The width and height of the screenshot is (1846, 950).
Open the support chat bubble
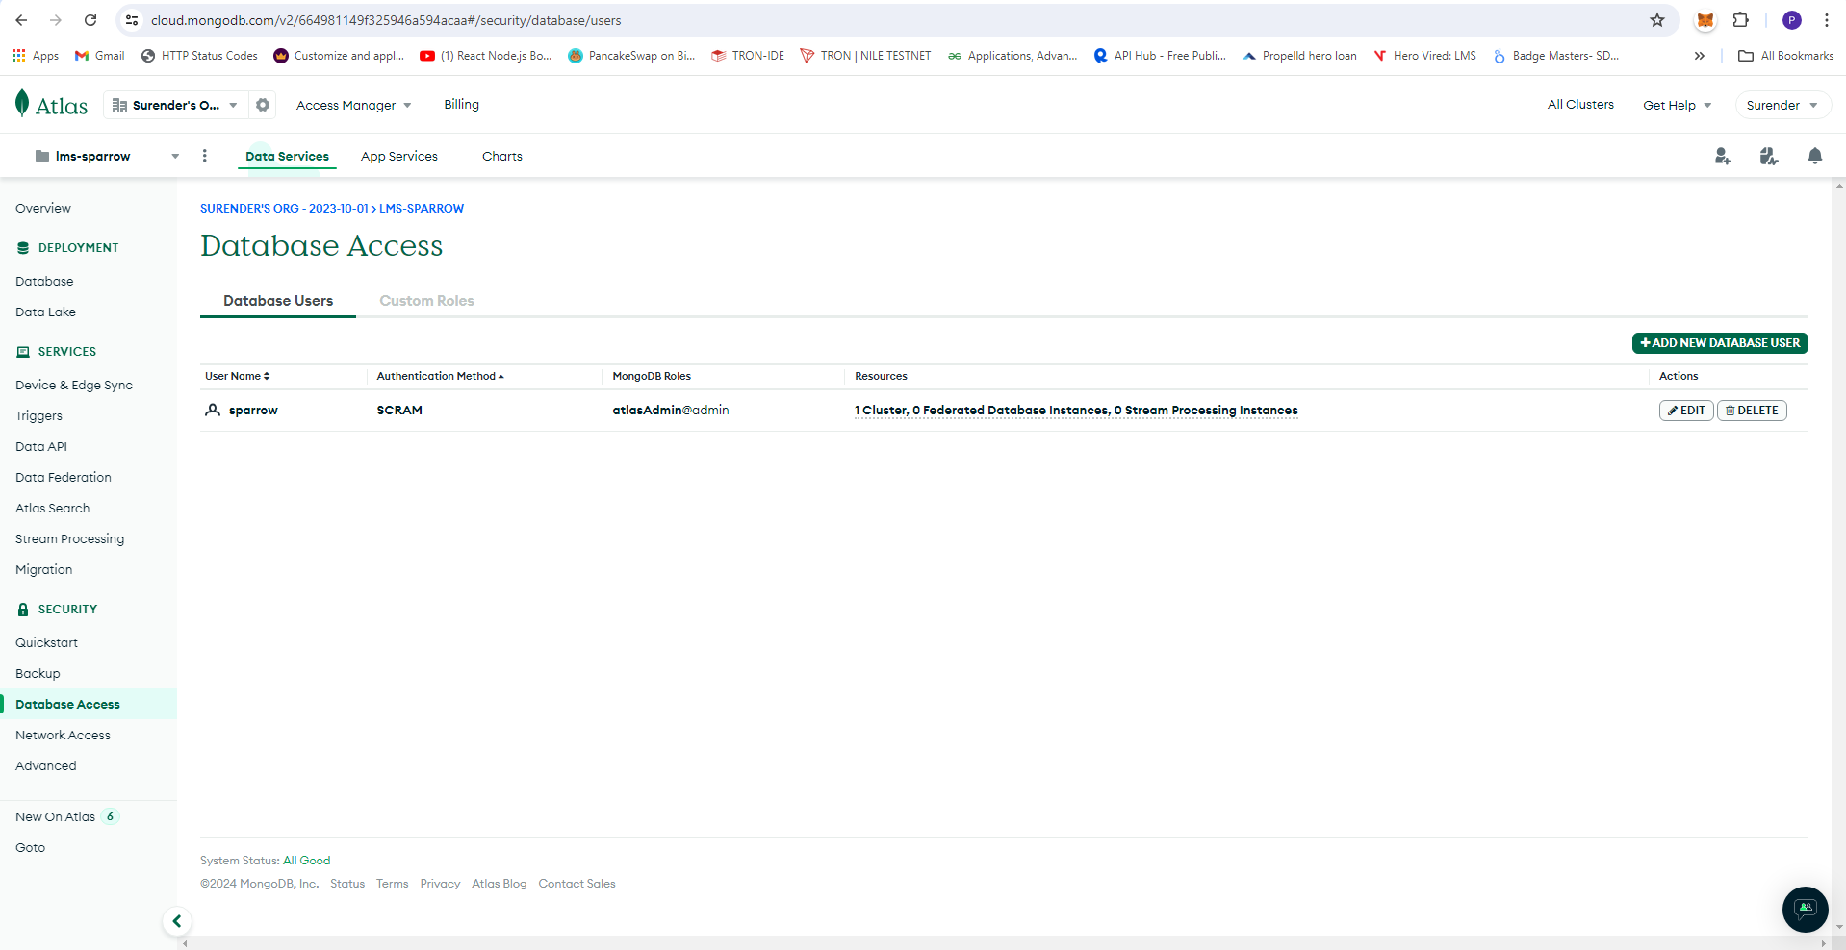point(1806,909)
